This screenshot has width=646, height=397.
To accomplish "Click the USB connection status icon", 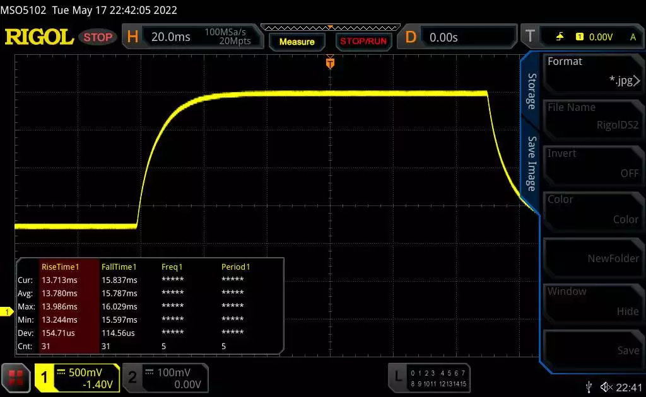I will [x=589, y=387].
